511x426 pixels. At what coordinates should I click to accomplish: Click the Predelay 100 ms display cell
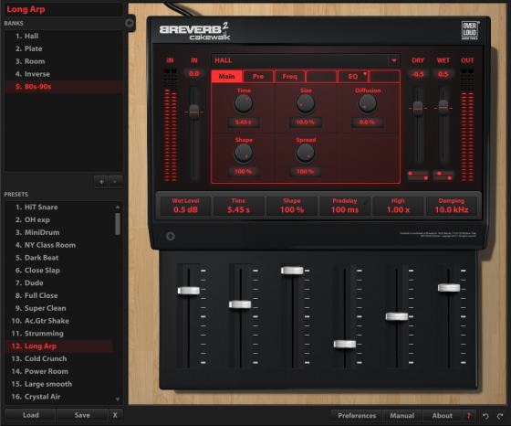[345, 206]
